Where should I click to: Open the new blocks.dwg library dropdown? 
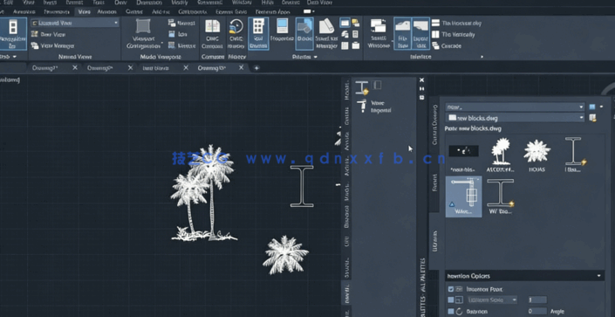(x=515, y=117)
